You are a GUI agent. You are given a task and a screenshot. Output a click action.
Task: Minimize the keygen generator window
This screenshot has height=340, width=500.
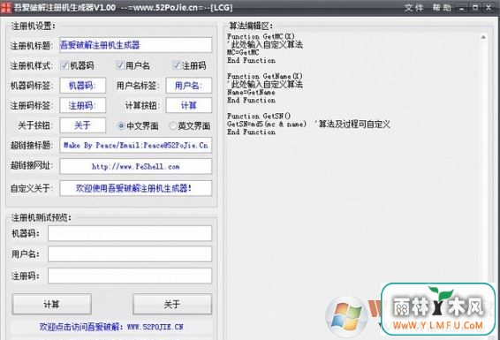point(462,8)
